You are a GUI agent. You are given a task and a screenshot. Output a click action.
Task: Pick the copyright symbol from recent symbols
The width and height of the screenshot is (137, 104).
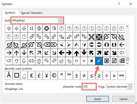click(54, 75)
